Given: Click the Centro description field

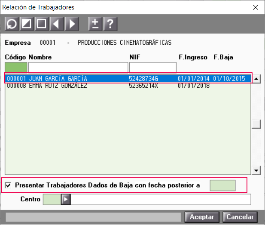Looking at the screenshot, I should [161, 200].
